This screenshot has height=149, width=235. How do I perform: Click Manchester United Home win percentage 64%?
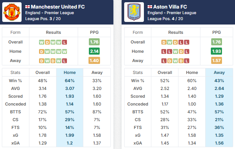(70, 80)
